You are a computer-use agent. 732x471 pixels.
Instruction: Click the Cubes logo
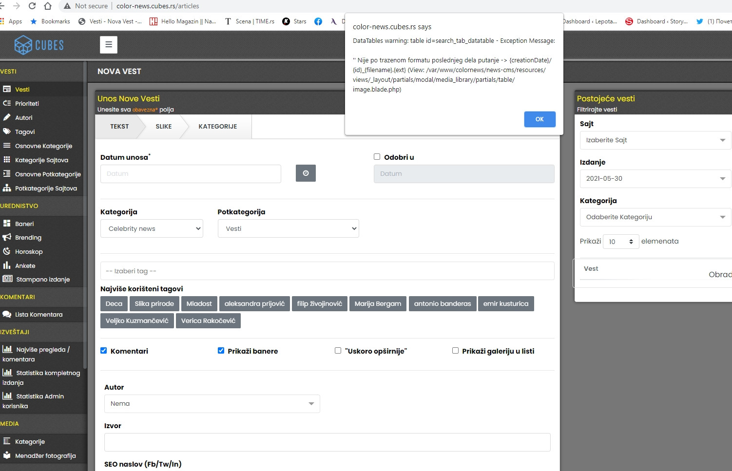(39, 45)
